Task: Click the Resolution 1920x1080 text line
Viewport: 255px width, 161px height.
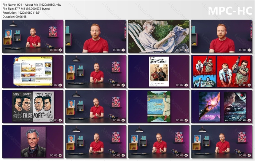Action: click(x=21, y=13)
